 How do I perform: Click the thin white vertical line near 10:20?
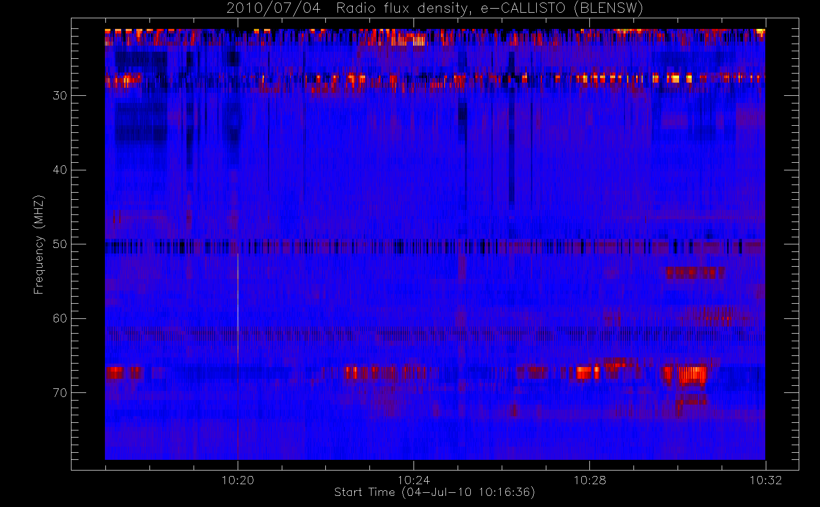(x=238, y=308)
